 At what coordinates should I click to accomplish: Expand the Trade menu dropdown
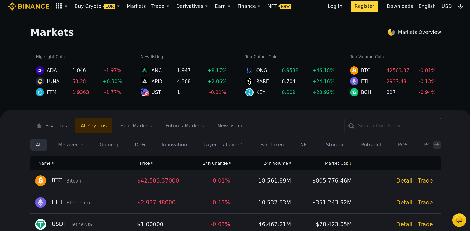coord(168,6)
